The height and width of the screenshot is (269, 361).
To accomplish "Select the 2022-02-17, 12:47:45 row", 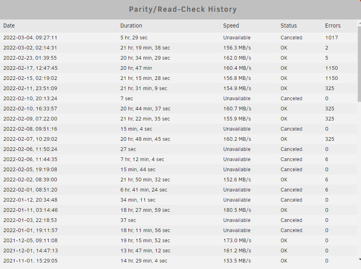I will point(178,68).
